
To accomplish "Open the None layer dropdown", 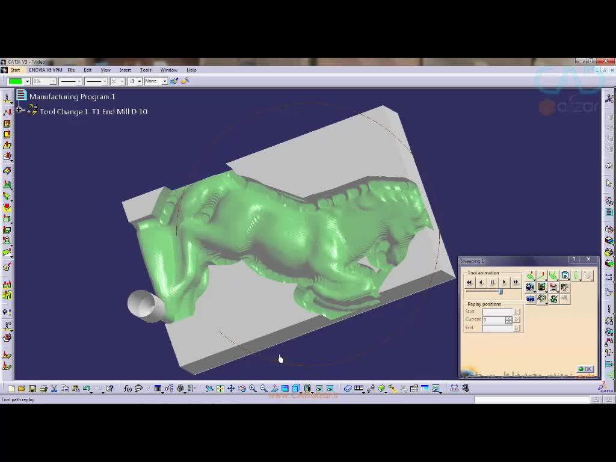I will 164,81.
